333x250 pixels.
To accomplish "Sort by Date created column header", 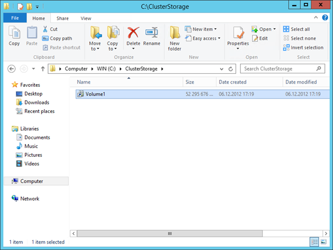I will 250,82.
